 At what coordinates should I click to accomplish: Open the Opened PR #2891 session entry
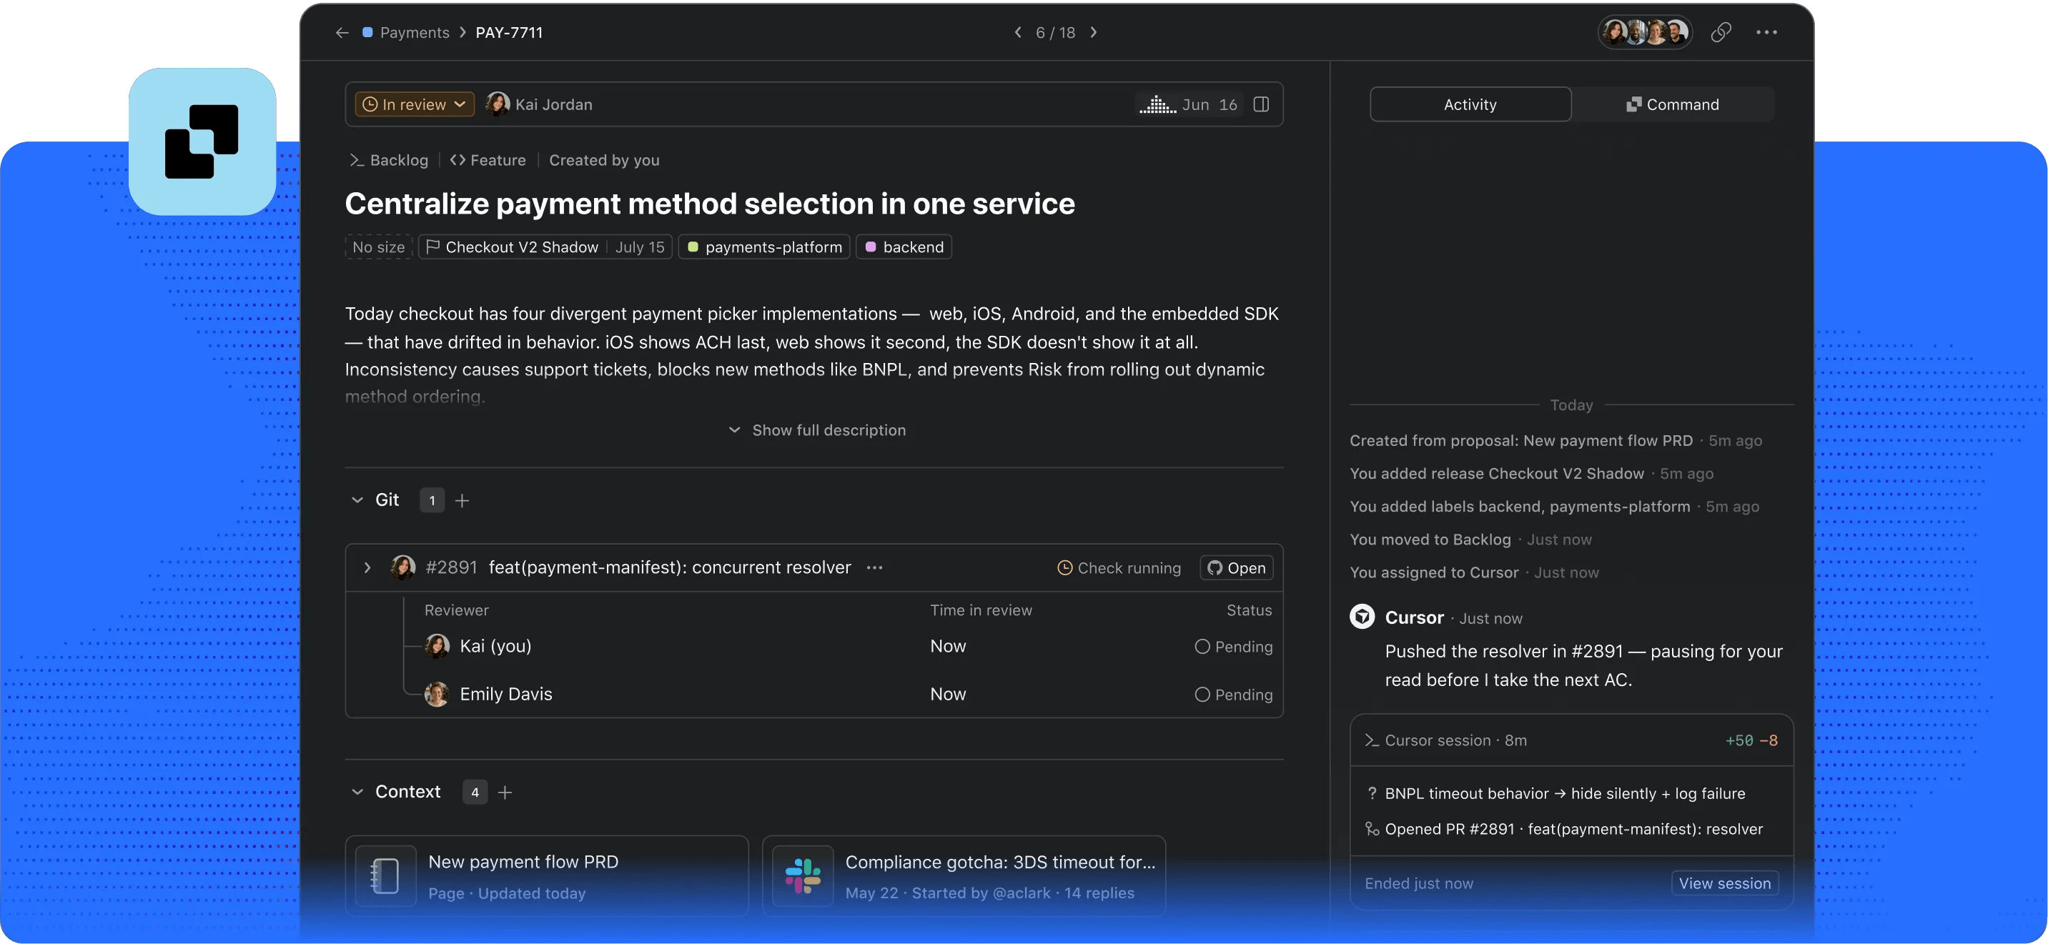click(1564, 829)
